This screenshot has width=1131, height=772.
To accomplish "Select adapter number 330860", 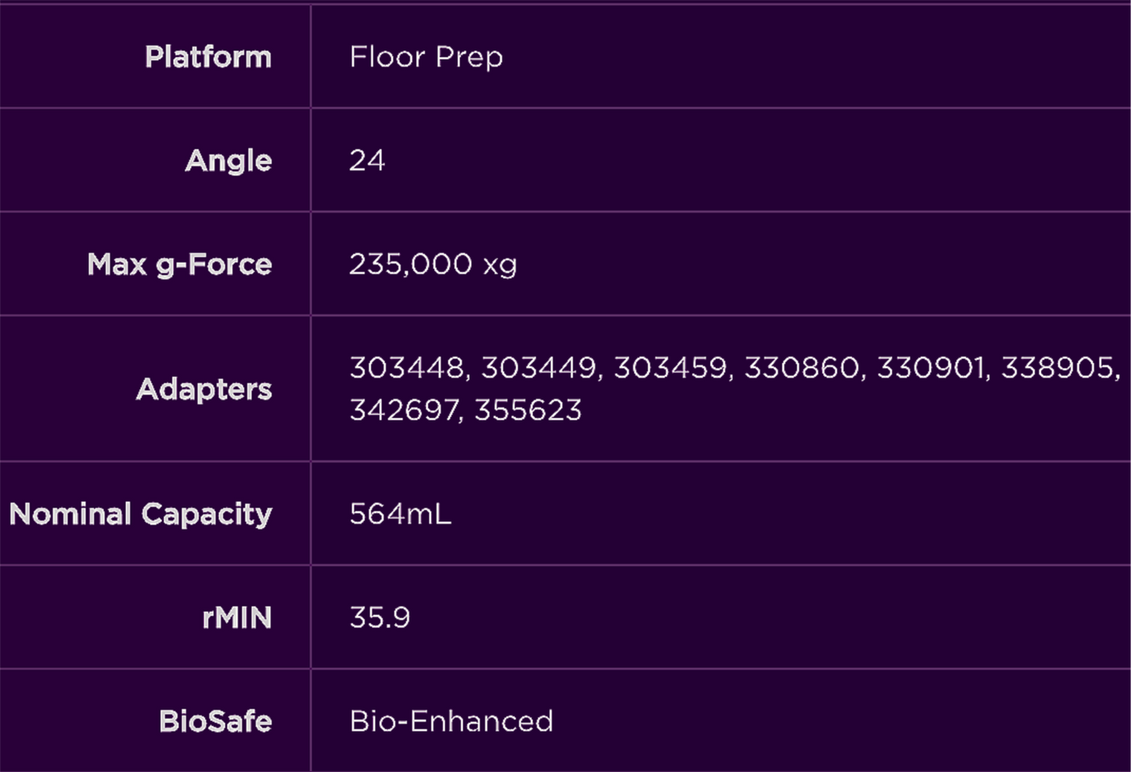I will 802,368.
